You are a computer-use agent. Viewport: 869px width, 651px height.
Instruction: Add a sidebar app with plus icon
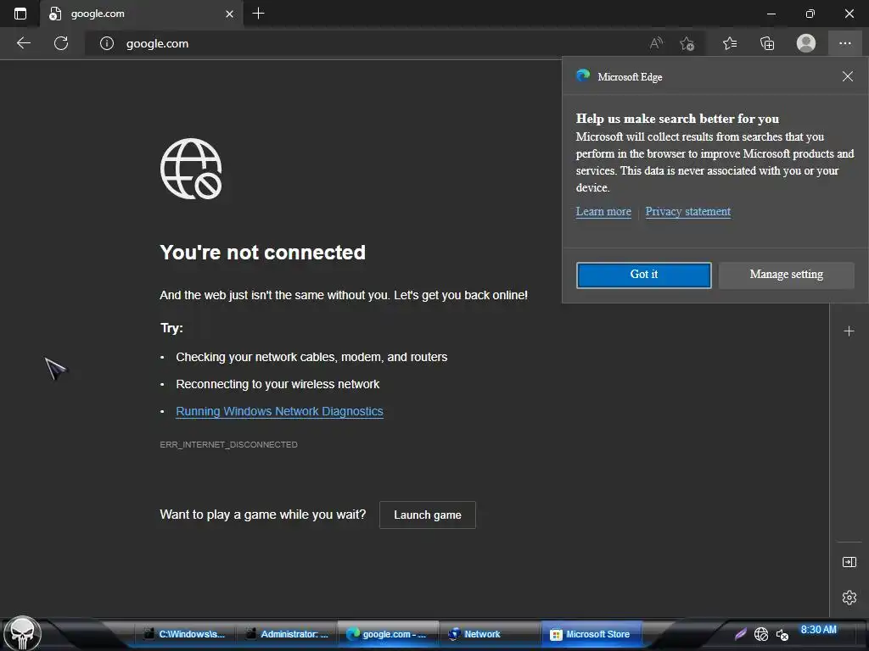[x=849, y=331]
